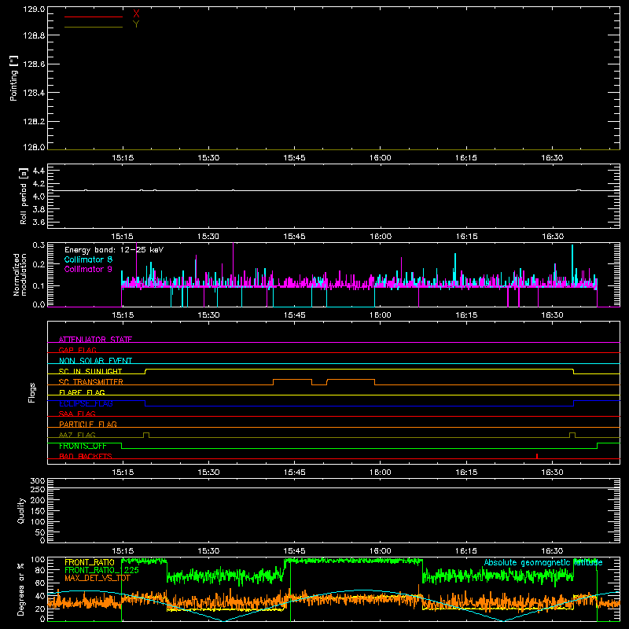Click the blue ECLIPSE_FLAG label
The image size is (629, 629).
click(86, 403)
